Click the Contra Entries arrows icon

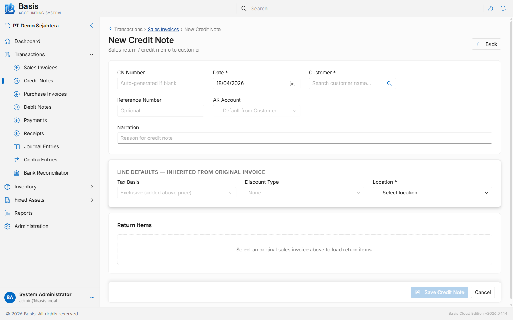[17, 160]
